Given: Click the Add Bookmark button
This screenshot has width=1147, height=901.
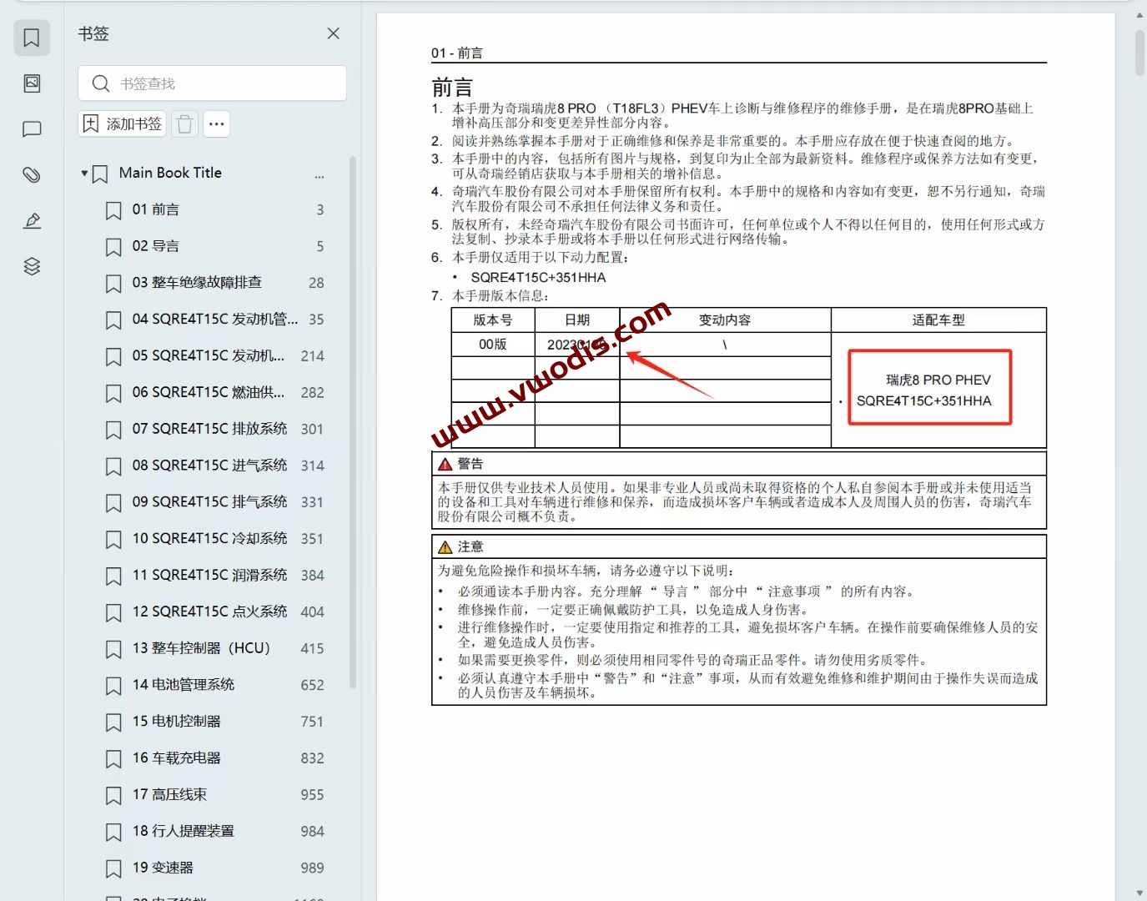Looking at the screenshot, I should (123, 124).
